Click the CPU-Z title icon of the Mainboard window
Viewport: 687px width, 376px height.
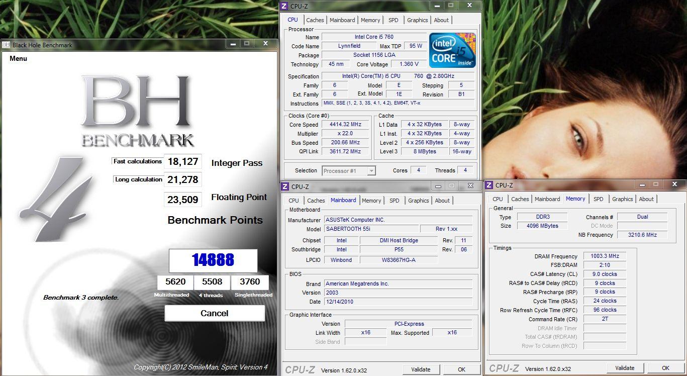click(285, 186)
